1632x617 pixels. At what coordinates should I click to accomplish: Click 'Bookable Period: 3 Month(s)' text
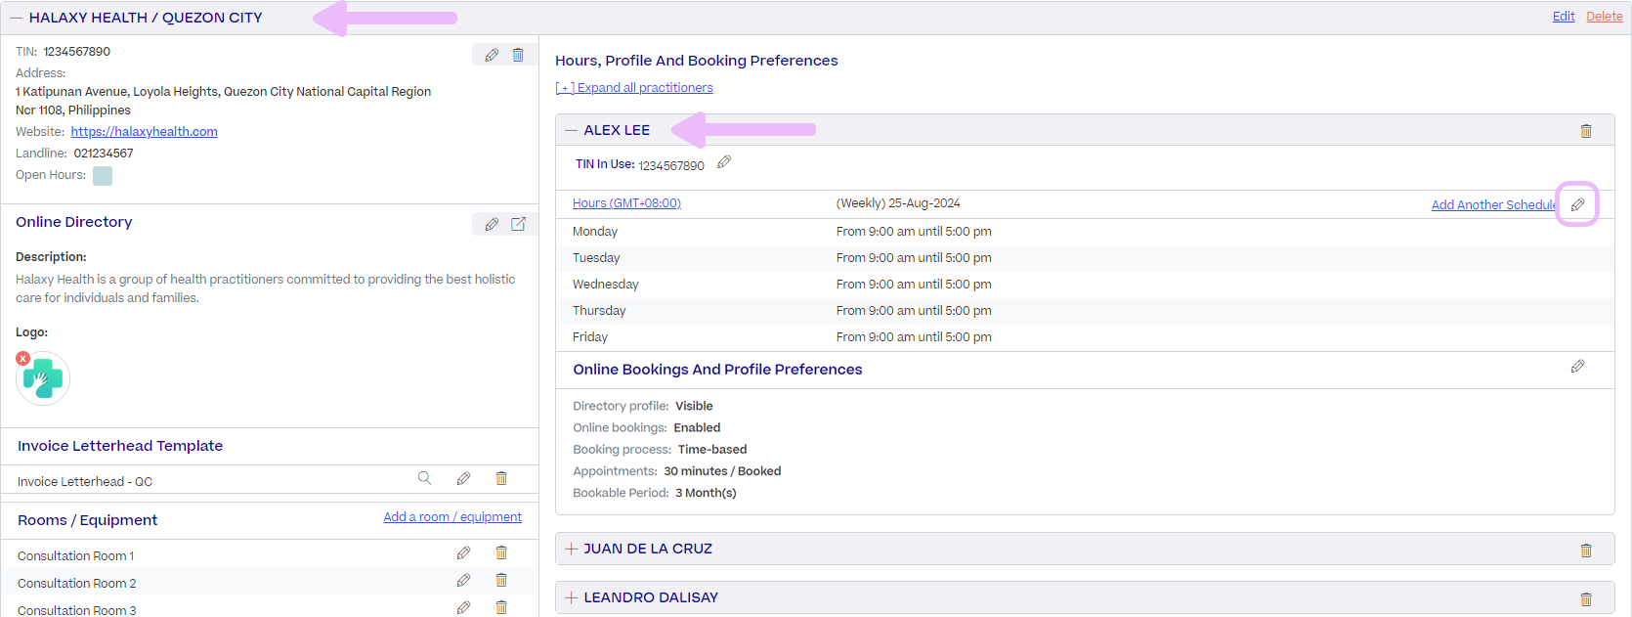pyautogui.click(x=655, y=493)
